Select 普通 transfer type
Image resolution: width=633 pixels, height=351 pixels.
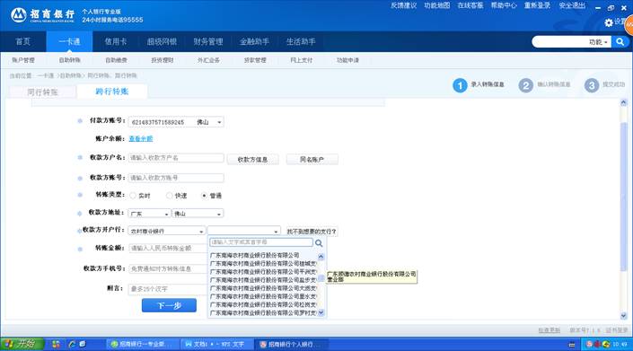click(x=205, y=196)
